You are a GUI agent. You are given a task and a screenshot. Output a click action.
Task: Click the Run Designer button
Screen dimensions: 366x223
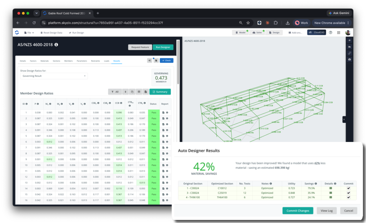(163, 47)
